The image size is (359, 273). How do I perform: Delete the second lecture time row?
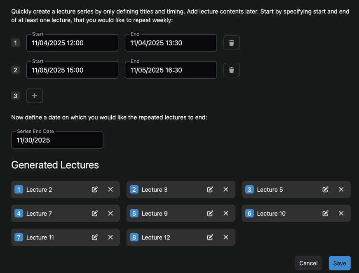[x=231, y=70]
